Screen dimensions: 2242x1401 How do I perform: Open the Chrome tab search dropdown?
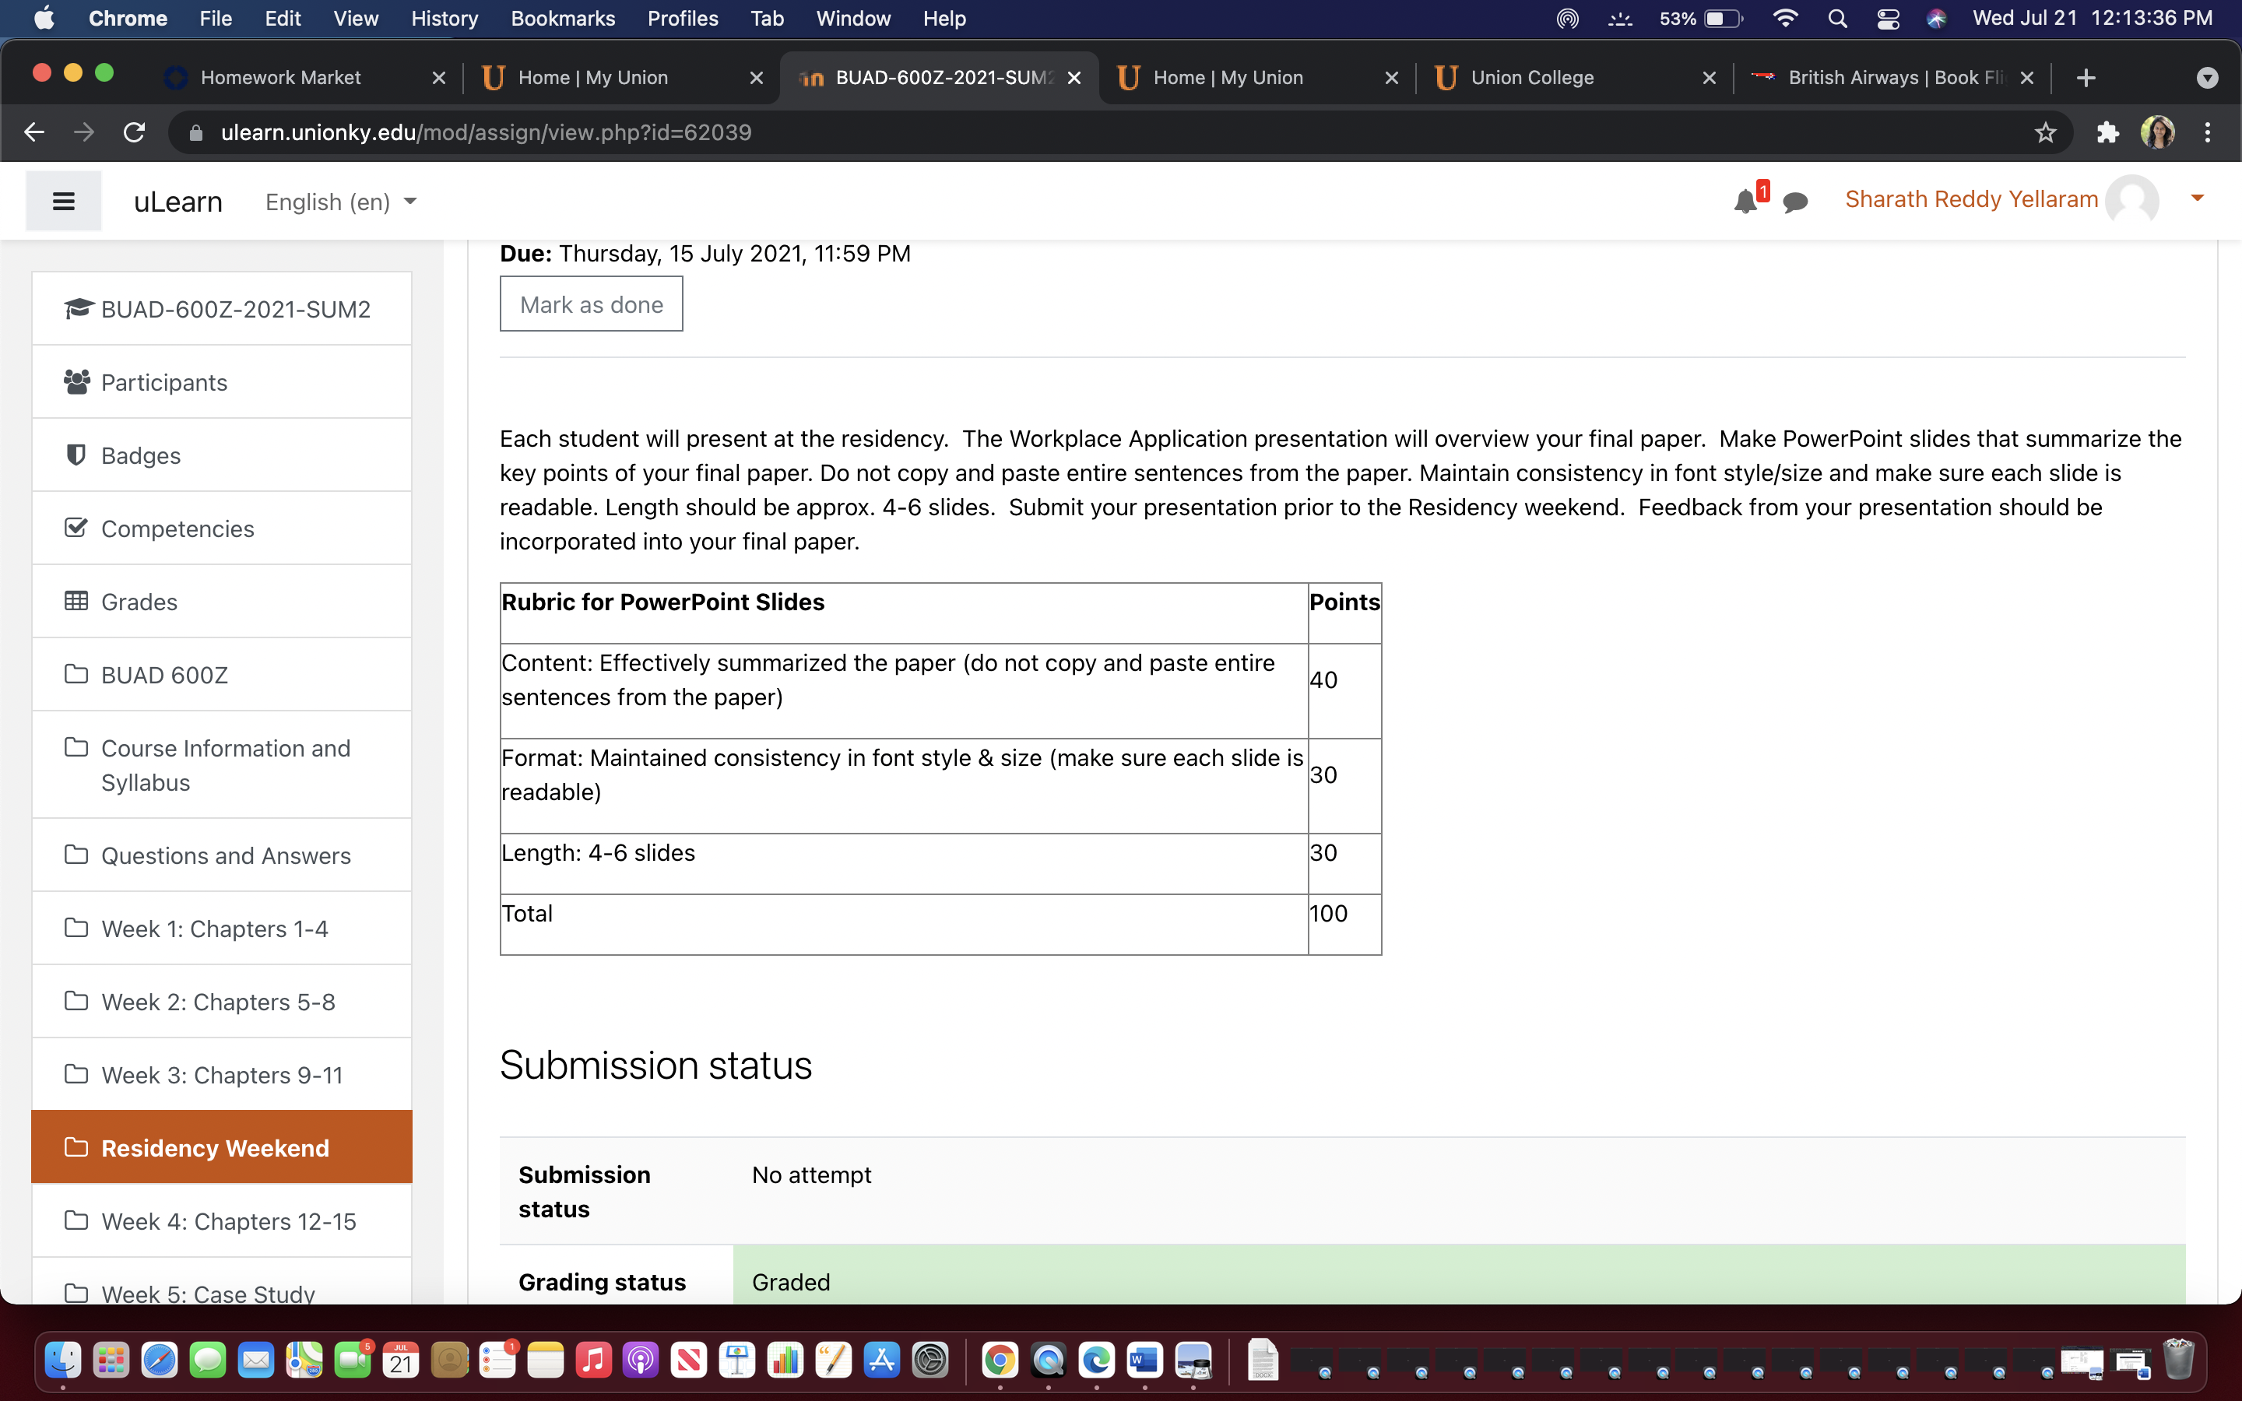(x=2207, y=78)
